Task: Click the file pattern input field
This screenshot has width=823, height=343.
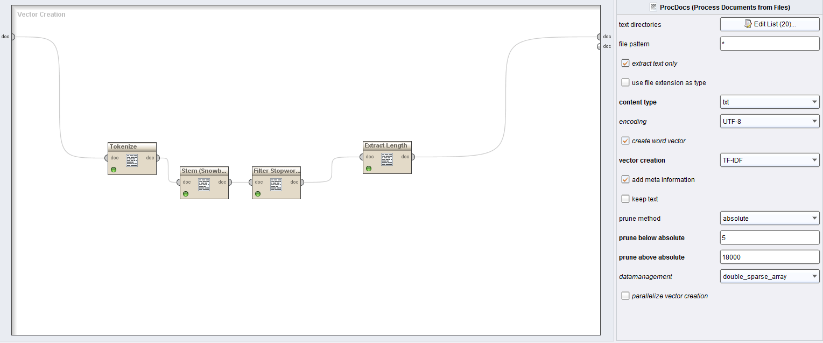Action: click(x=769, y=44)
